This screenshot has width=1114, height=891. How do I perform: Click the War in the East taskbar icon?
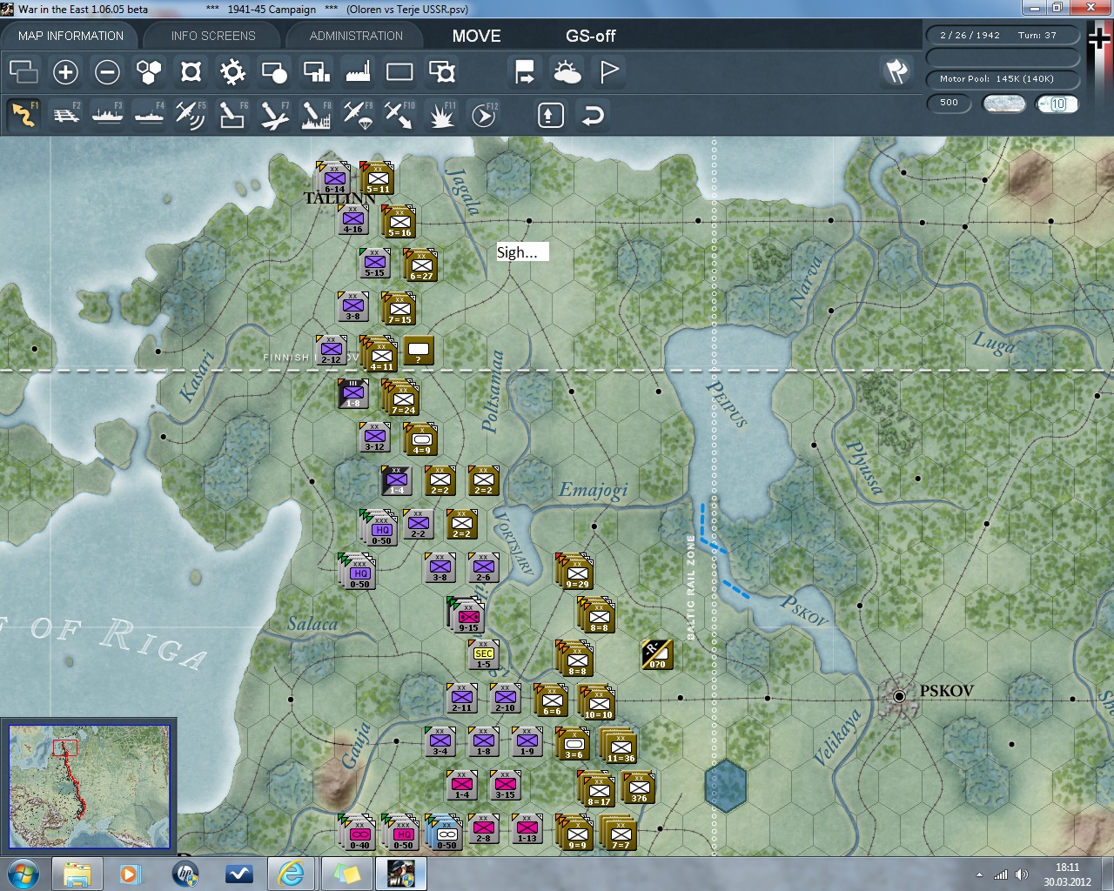401,874
